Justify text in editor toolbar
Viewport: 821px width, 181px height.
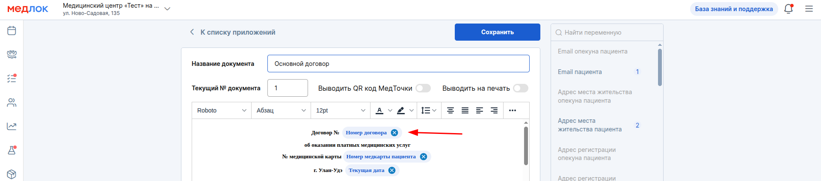(x=465, y=110)
